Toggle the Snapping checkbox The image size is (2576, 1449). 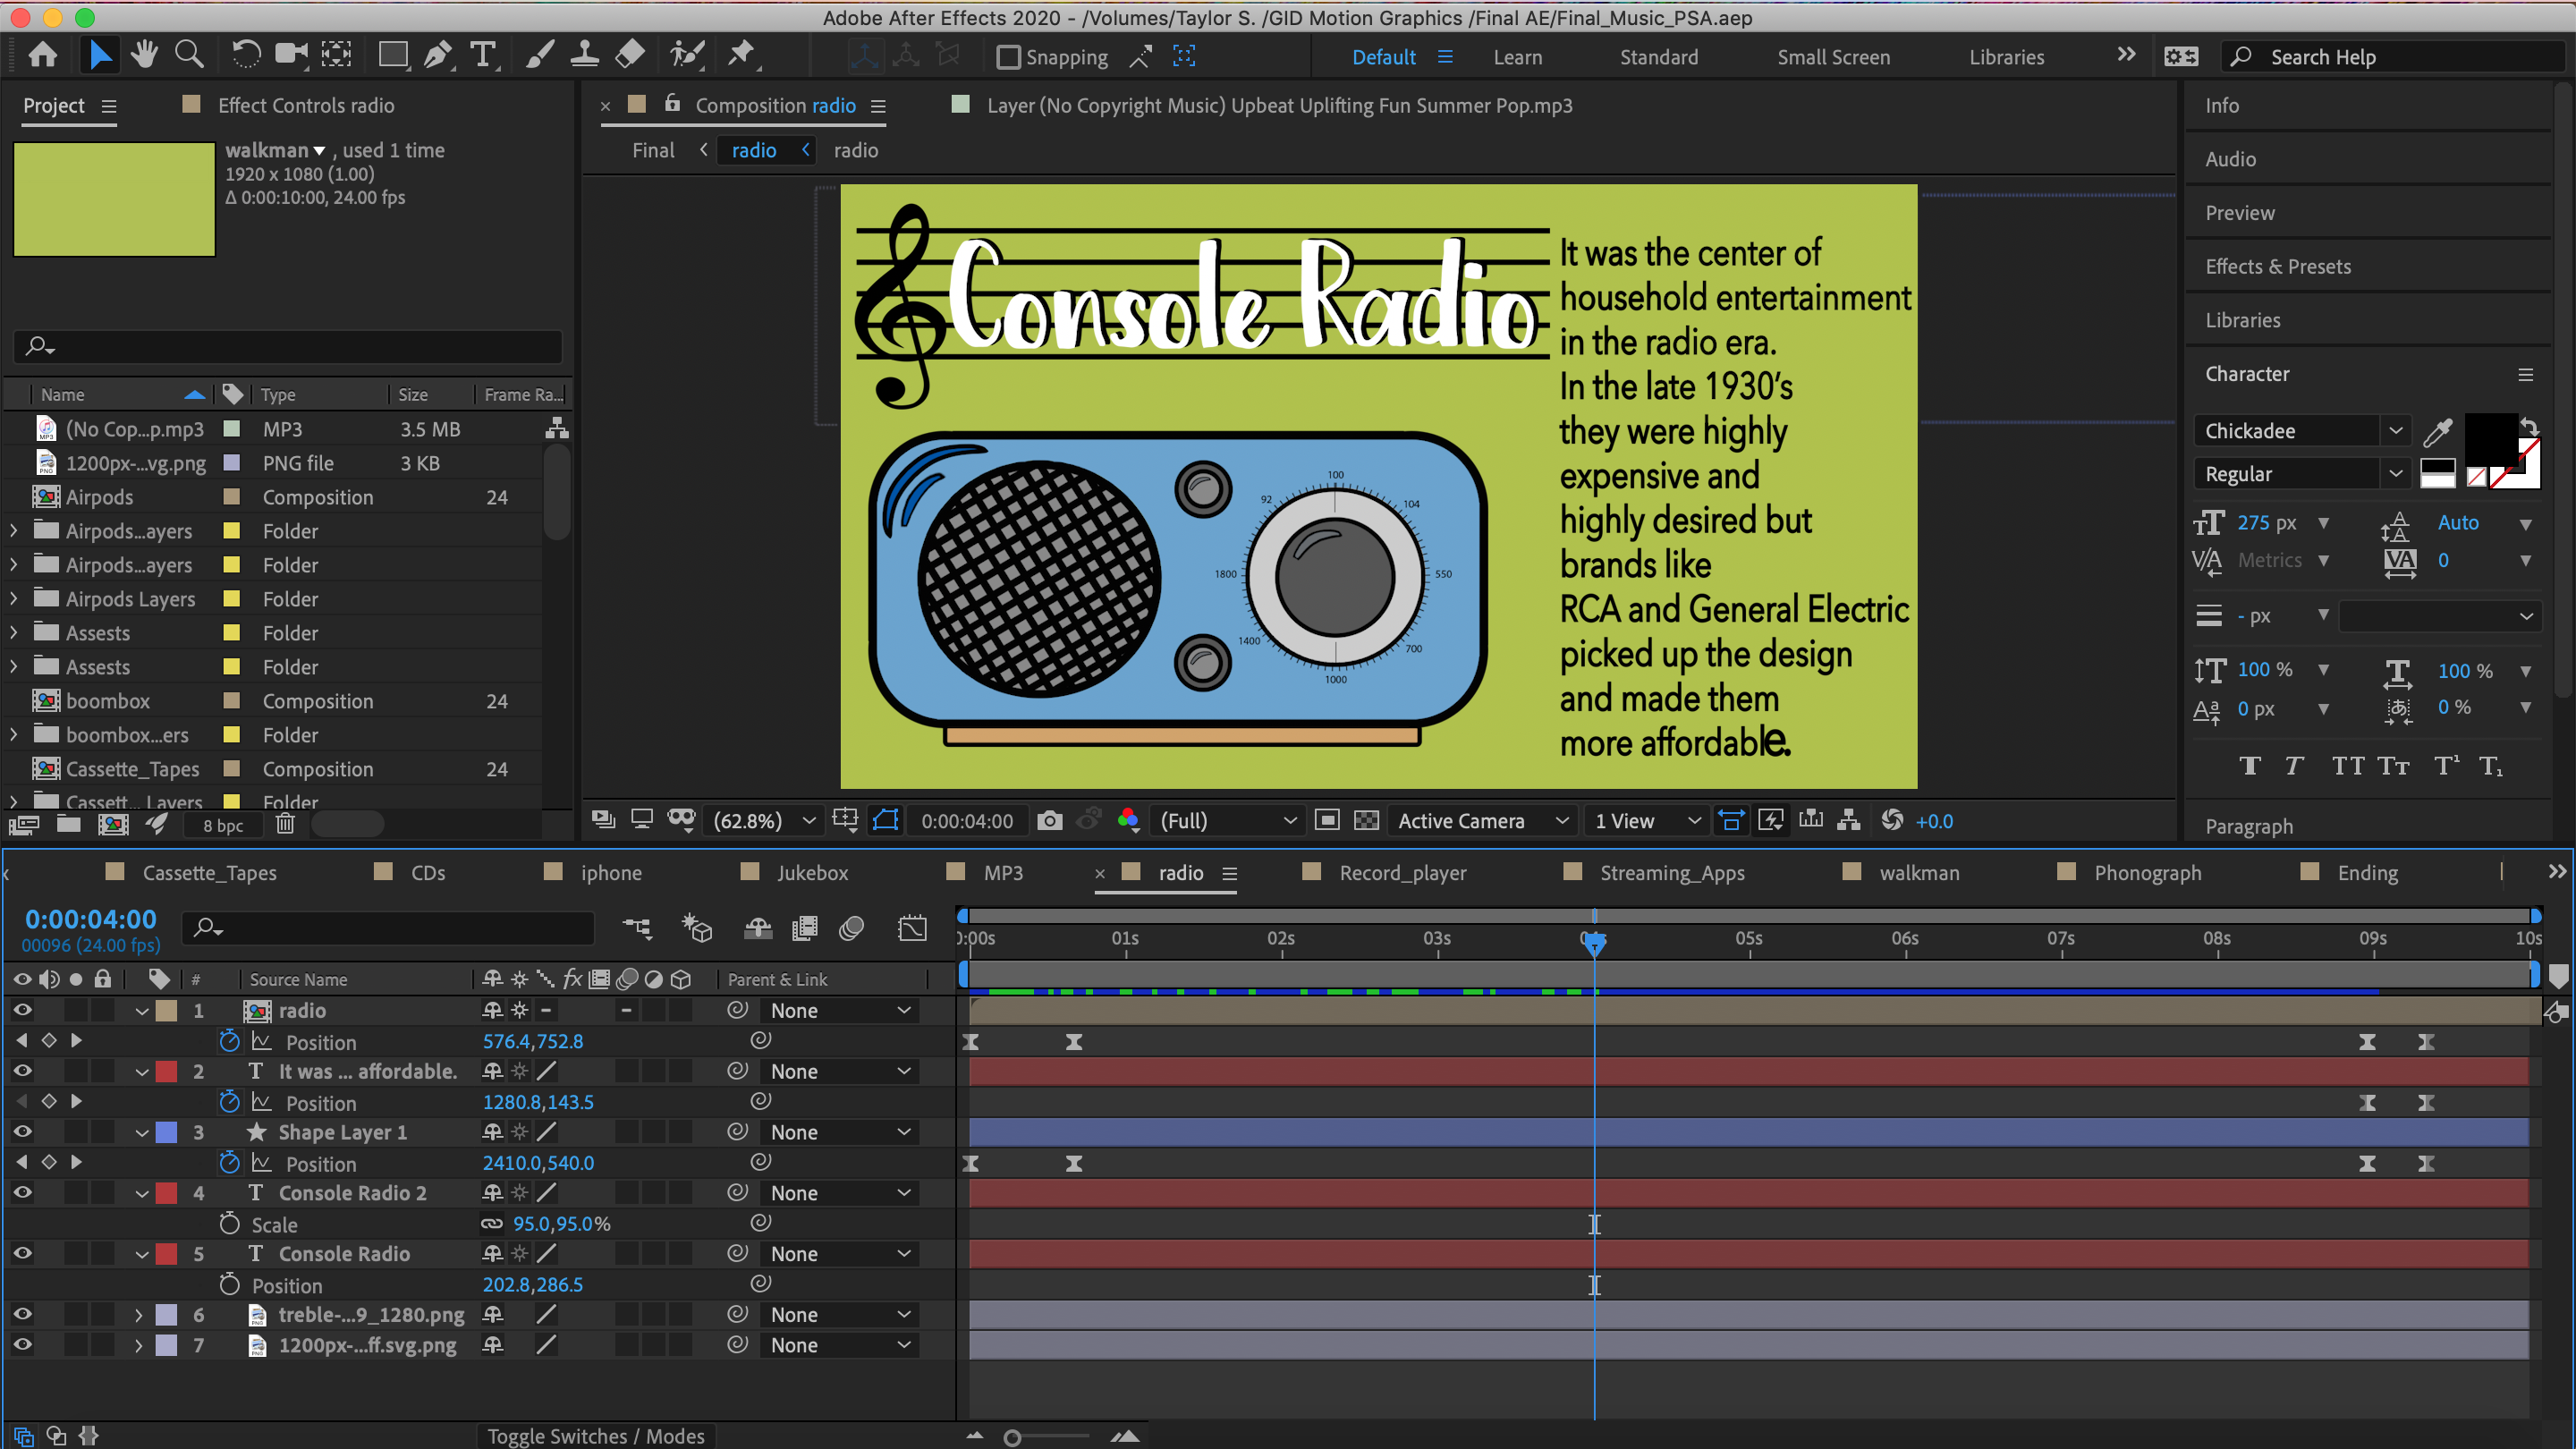(x=1008, y=57)
